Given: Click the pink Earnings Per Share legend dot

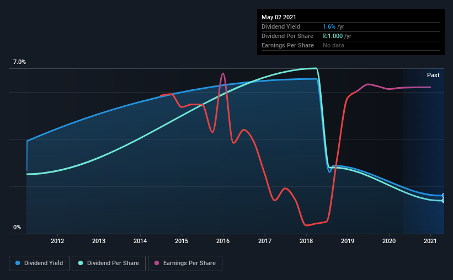Looking at the screenshot, I should point(157,263).
